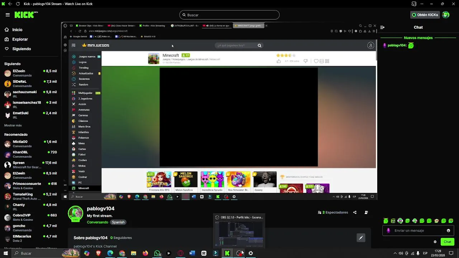Open the emoji picker smiley icon
Screen dimensions: 459x258
pyautogui.click(x=448, y=230)
